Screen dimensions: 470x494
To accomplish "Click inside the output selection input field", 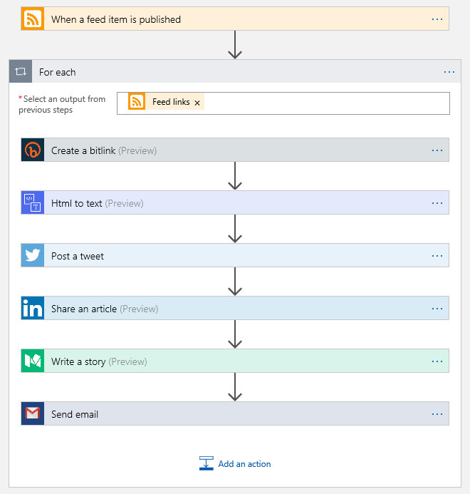I will (283, 103).
